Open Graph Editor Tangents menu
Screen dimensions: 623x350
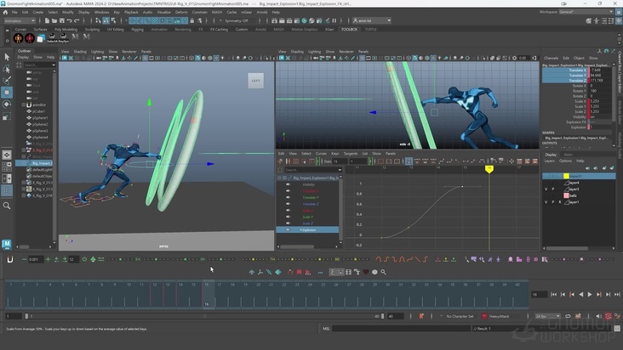point(351,154)
